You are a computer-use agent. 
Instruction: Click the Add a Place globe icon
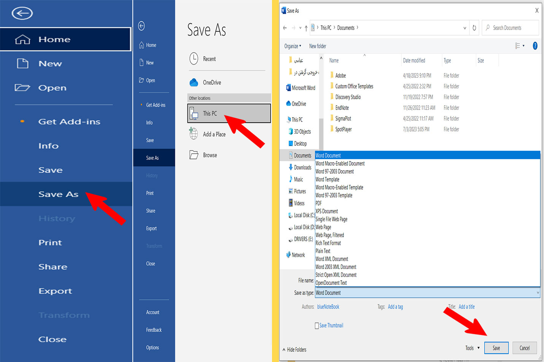pos(194,134)
